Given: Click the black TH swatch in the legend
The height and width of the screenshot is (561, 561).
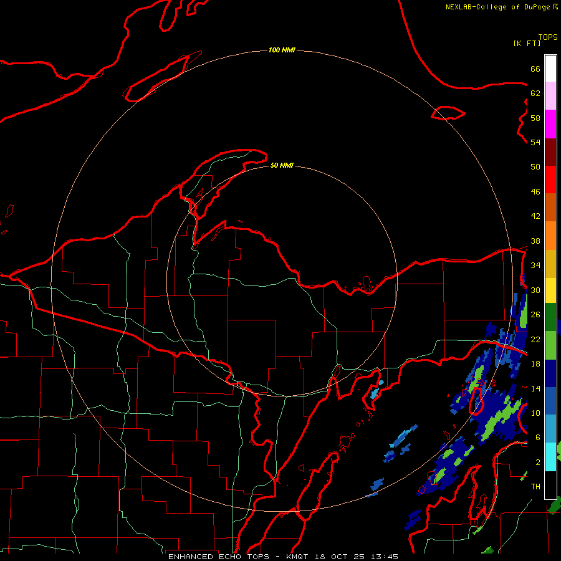Looking at the screenshot, I should (x=550, y=484).
